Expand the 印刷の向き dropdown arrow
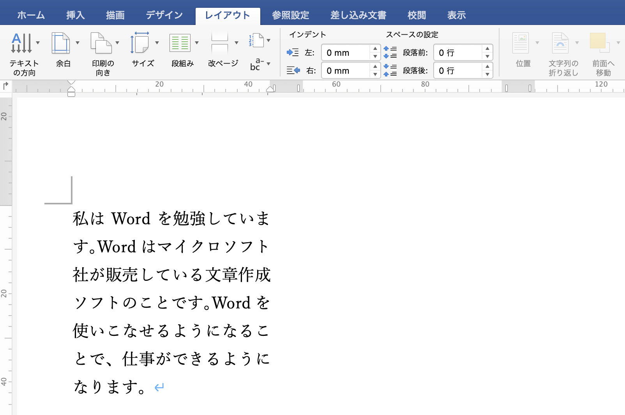 117,43
